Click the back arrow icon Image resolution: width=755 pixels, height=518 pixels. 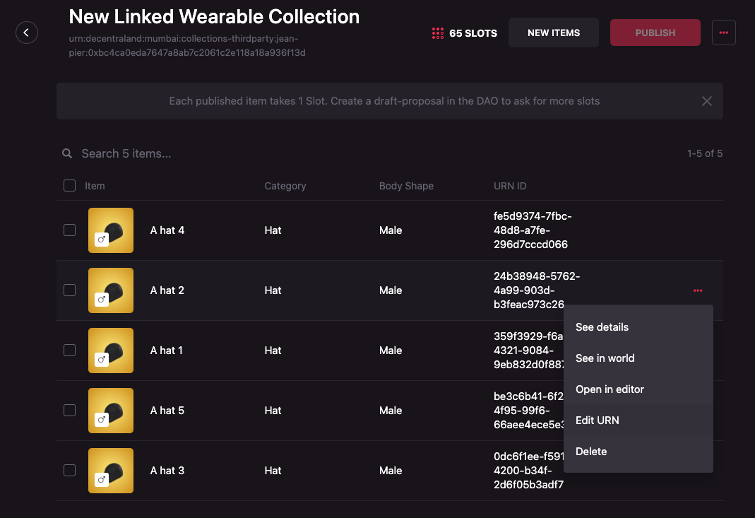point(27,33)
